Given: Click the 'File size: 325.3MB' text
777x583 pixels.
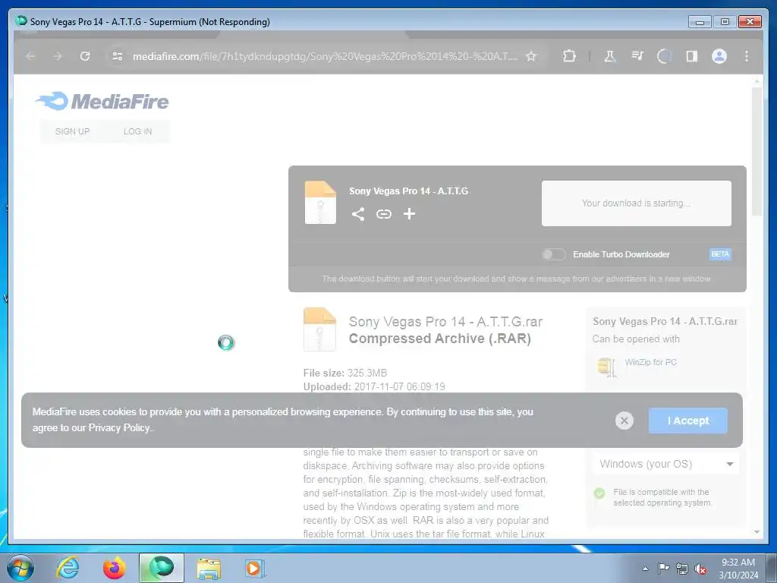Looking at the screenshot, I should [x=345, y=373].
